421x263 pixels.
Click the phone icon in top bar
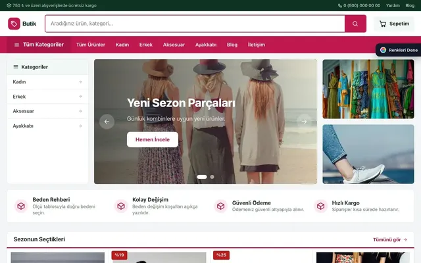(x=340, y=5)
